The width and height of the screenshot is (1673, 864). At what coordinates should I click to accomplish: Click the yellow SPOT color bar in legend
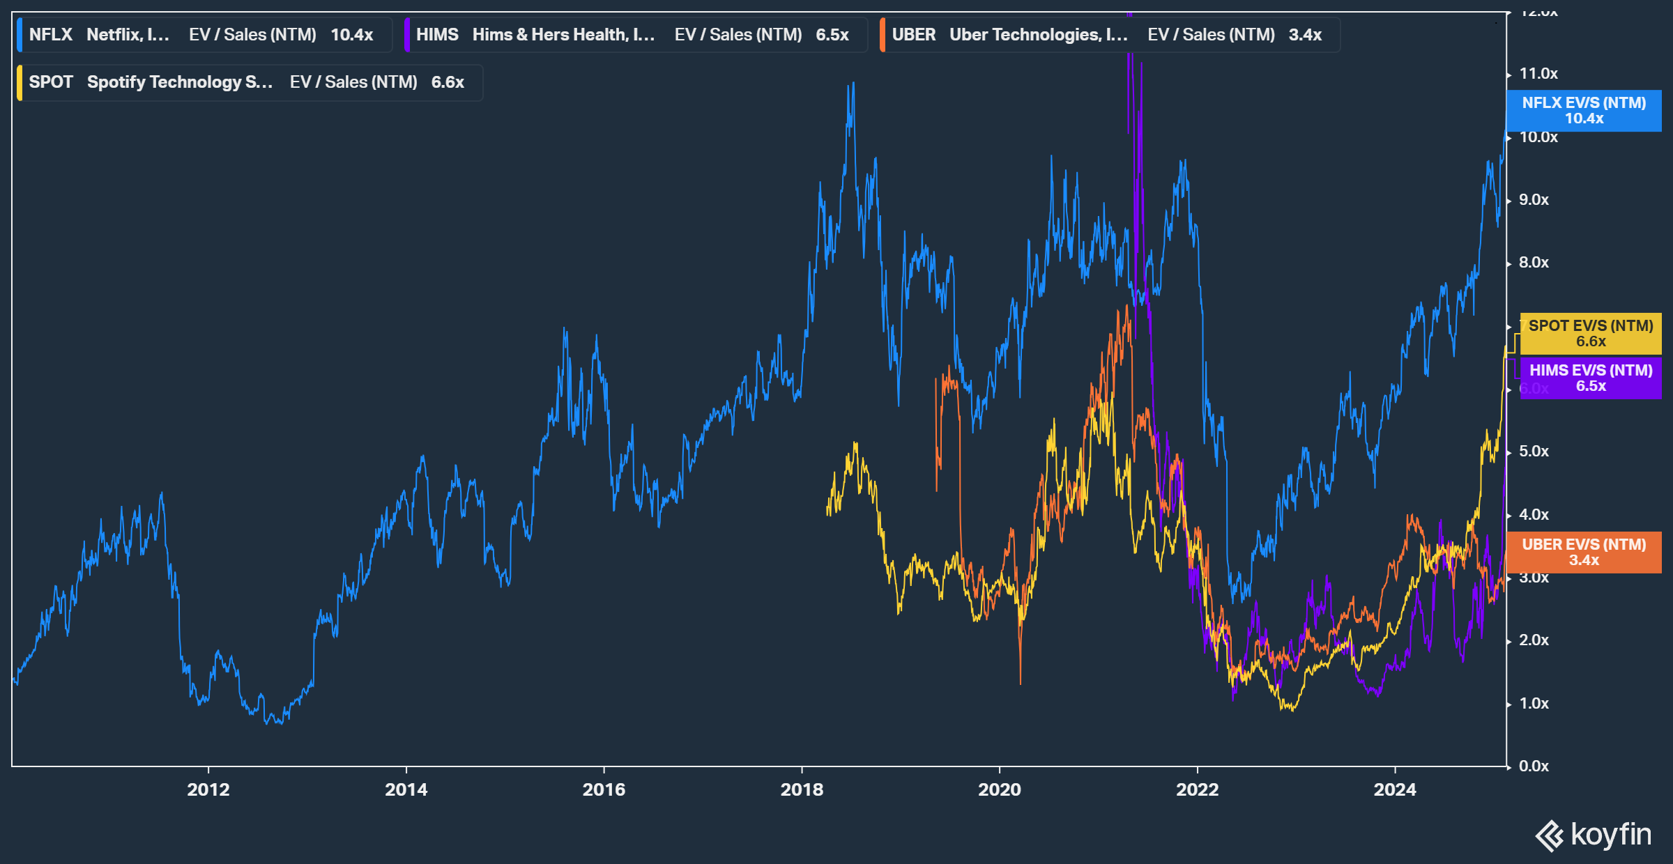pyautogui.click(x=20, y=82)
